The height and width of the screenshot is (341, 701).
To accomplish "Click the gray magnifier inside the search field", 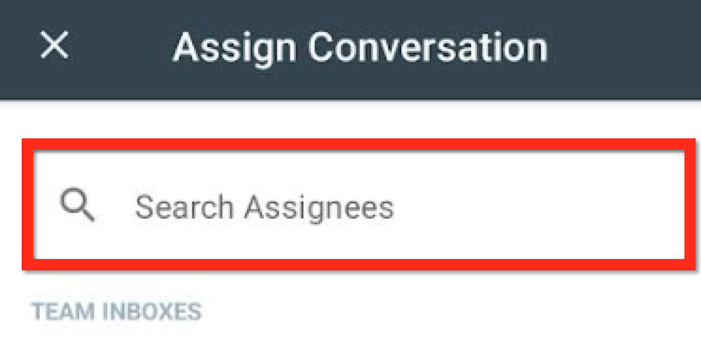I will click(x=77, y=205).
